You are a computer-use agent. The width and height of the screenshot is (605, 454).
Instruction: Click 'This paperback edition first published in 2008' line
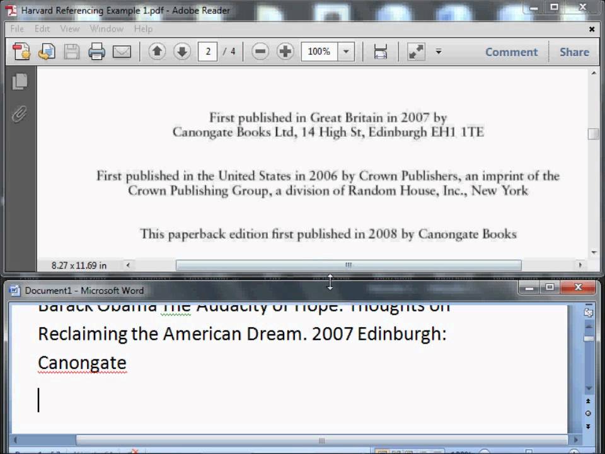pos(328,234)
